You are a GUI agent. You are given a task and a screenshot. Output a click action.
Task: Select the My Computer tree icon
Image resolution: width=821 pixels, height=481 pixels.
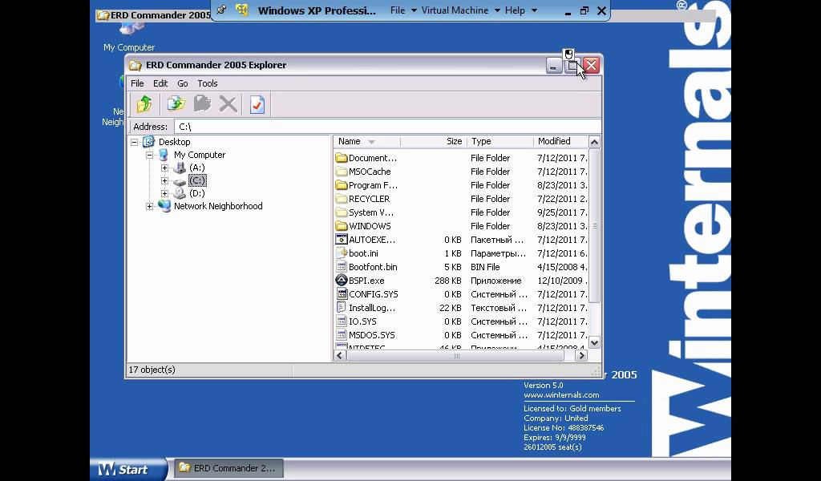(x=164, y=155)
